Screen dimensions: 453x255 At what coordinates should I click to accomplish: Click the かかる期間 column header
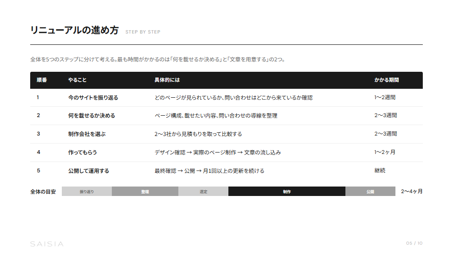386,80
